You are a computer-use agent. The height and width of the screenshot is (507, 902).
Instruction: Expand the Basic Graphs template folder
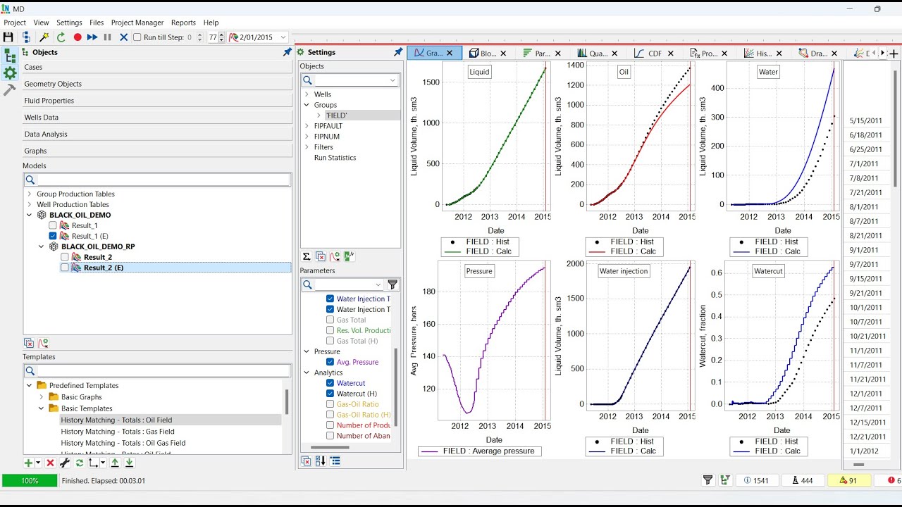[42, 397]
